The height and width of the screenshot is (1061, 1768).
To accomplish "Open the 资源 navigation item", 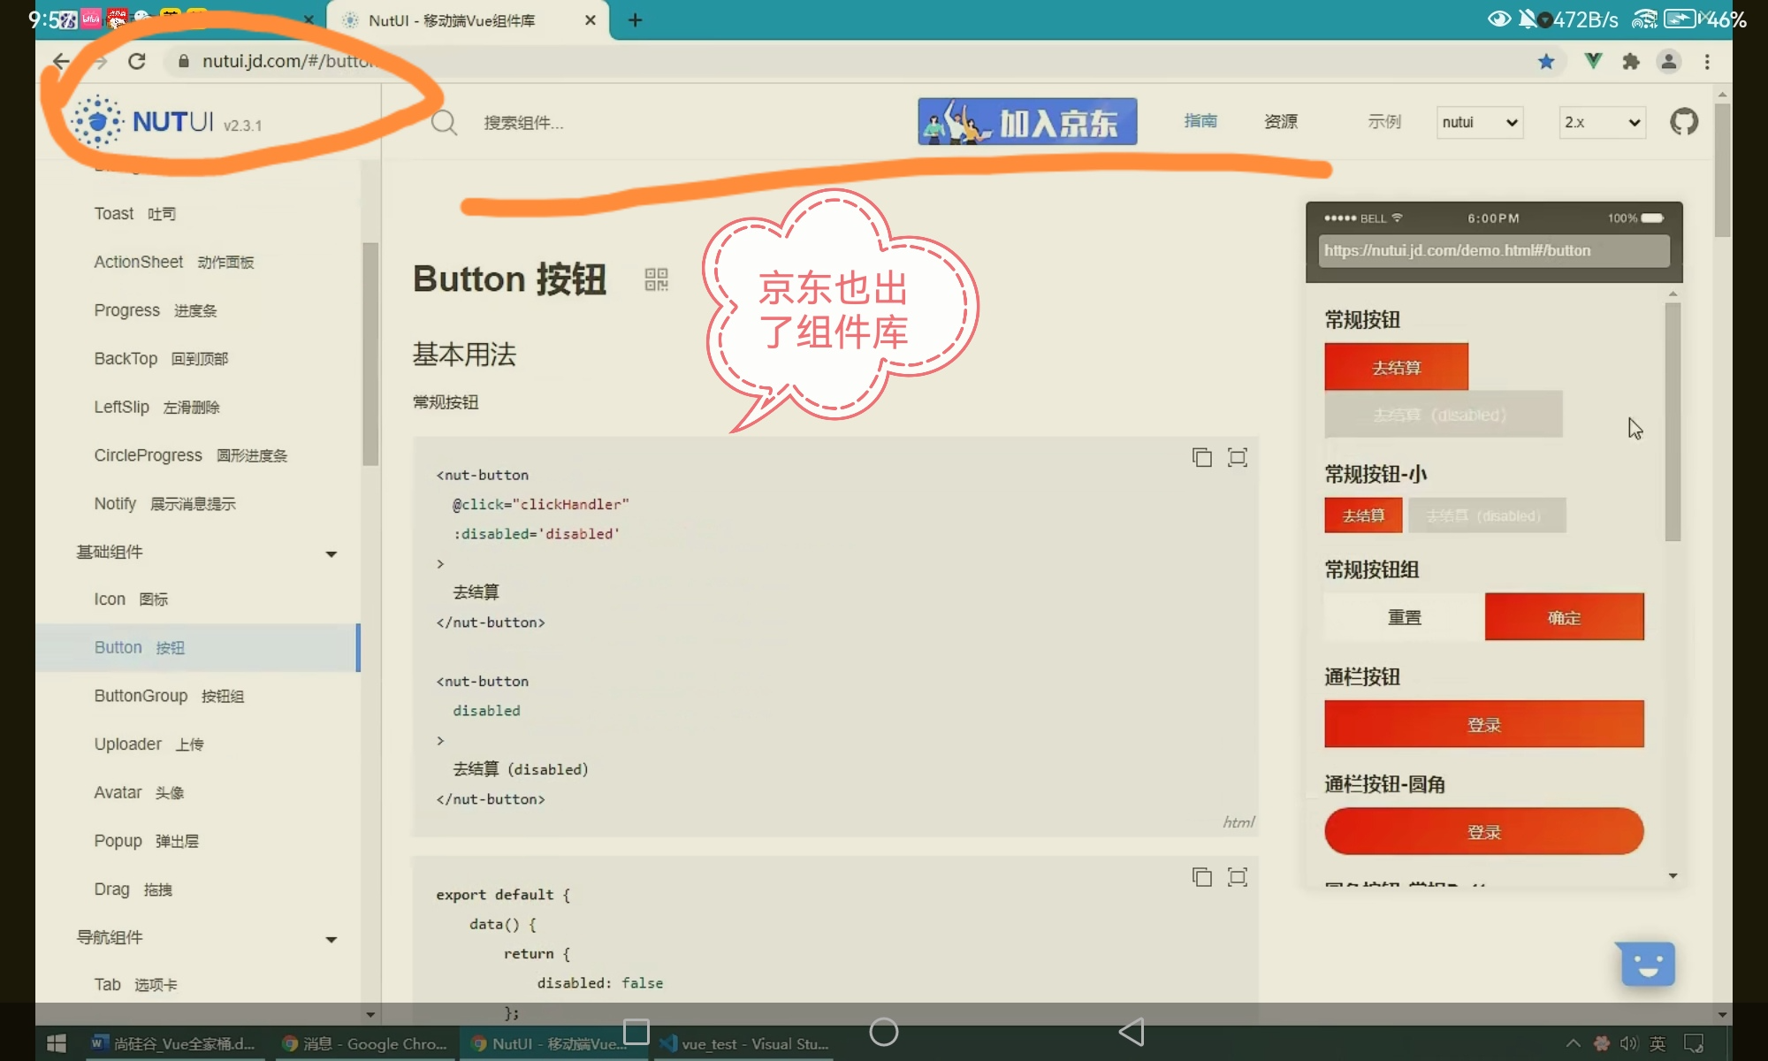I will 1281,121.
